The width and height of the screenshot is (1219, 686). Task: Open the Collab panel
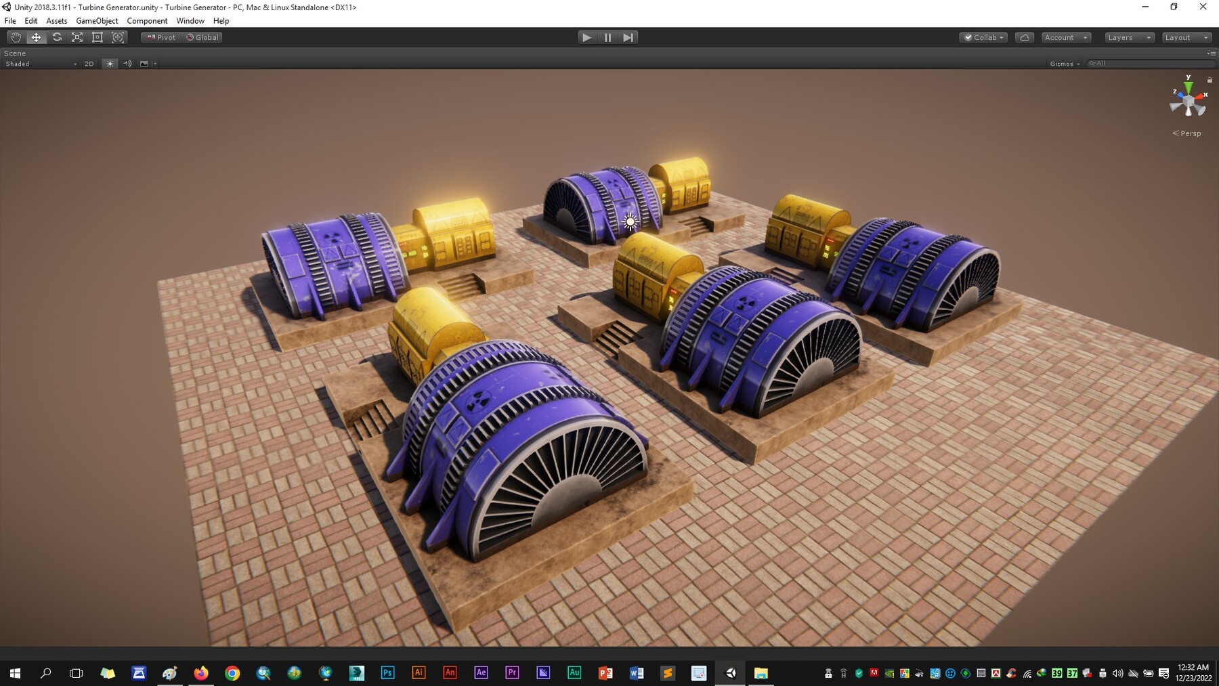coord(983,37)
